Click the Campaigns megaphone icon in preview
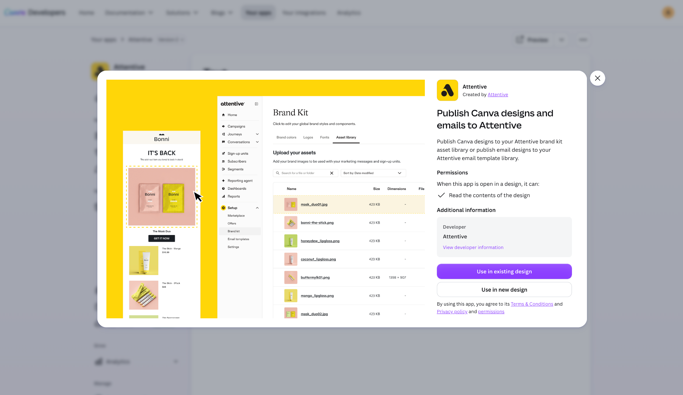 (x=223, y=126)
